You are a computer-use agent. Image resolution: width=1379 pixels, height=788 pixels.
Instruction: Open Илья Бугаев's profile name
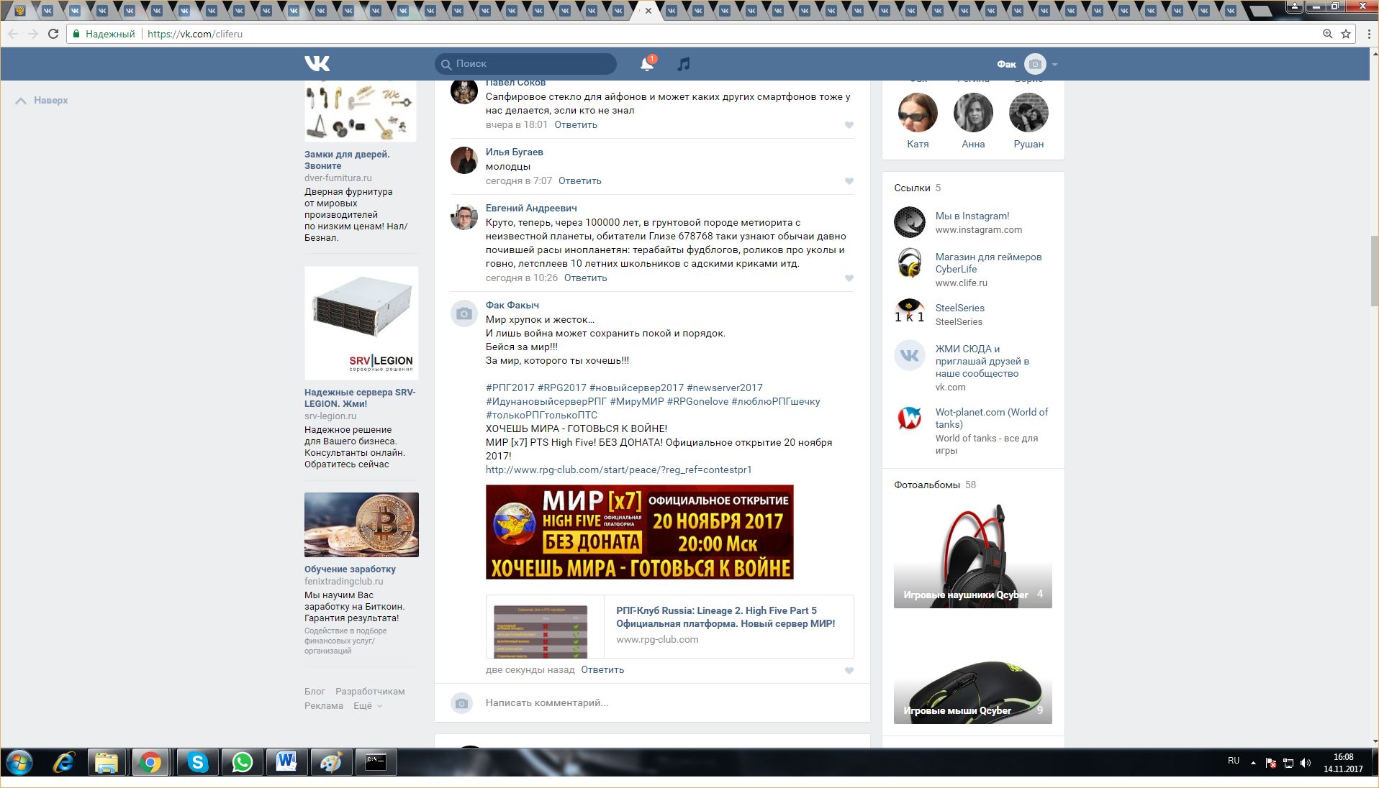[515, 152]
